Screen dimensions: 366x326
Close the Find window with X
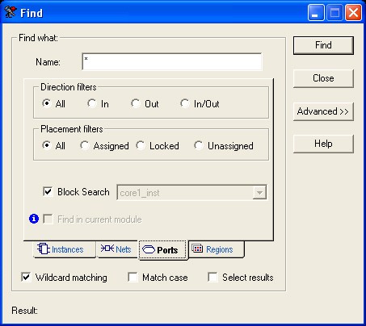tap(353, 12)
